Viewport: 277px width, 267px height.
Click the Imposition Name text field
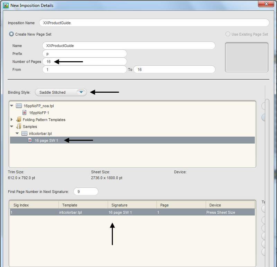click(154, 23)
